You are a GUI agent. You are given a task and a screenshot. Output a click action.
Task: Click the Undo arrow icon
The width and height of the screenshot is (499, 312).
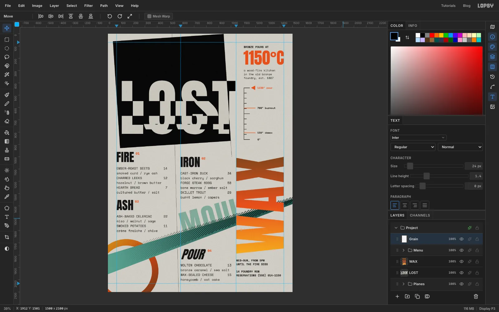point(110,16)
